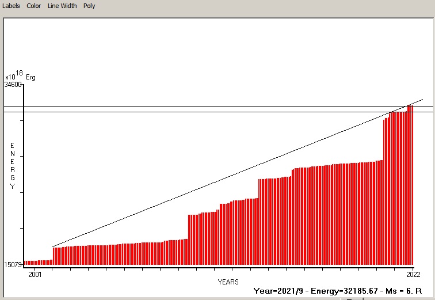Image resolution: width=435 pixels, height=300 pixels.
Task: Click the lower horizontal reference line at center
Action: [x=219, y=112]
